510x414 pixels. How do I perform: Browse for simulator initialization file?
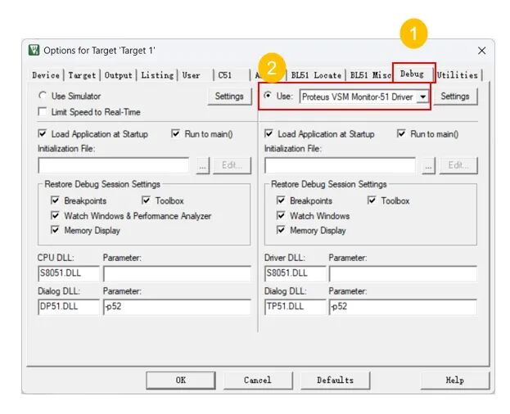pyautogui.click(x=202, y=166)
